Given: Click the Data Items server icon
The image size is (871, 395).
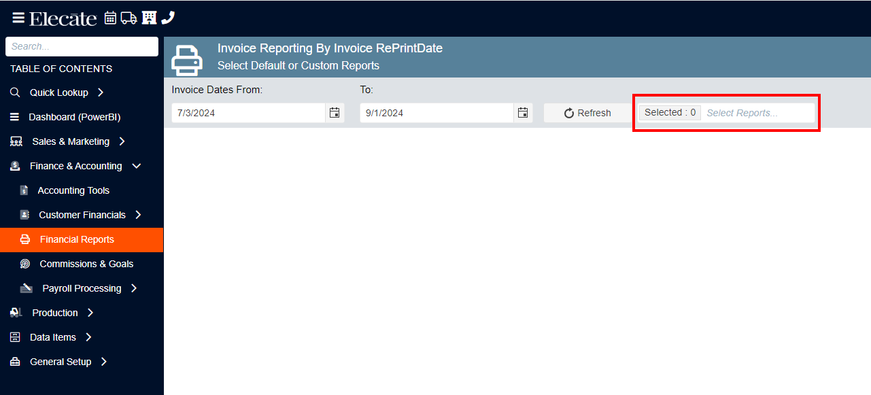Looking at the screenshot, I should (15, 337).
